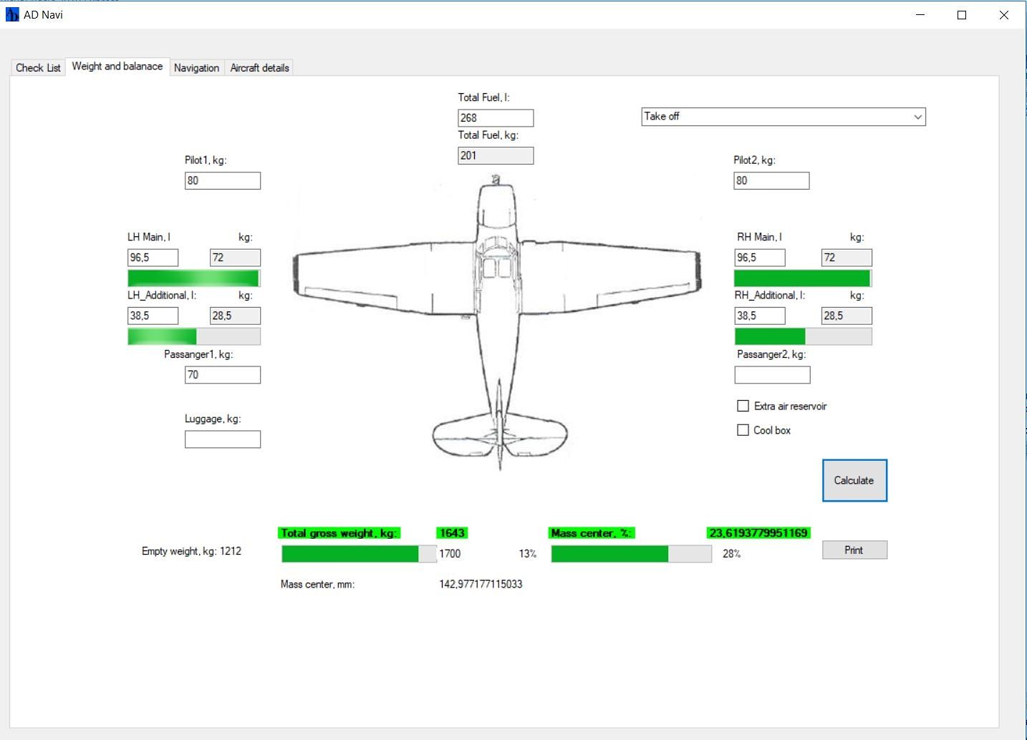Switch to the Check List tab

click(38, 68)
